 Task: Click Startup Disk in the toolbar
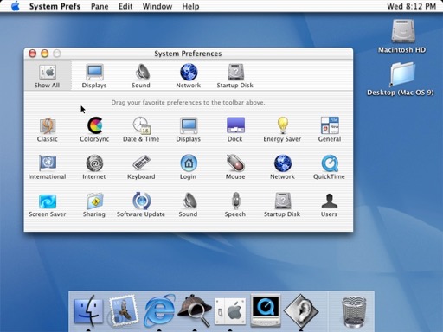click(235, 76)
